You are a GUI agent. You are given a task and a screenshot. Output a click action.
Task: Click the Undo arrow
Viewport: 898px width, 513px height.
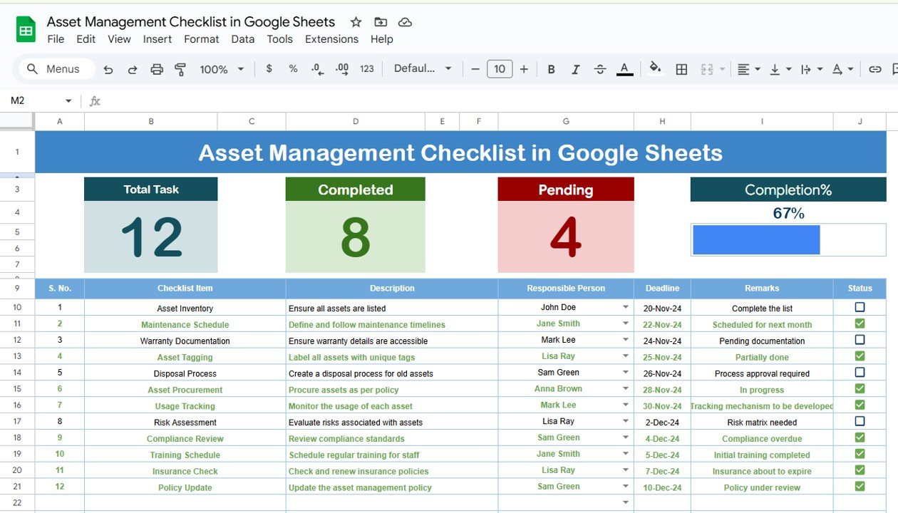click(108, 69)
